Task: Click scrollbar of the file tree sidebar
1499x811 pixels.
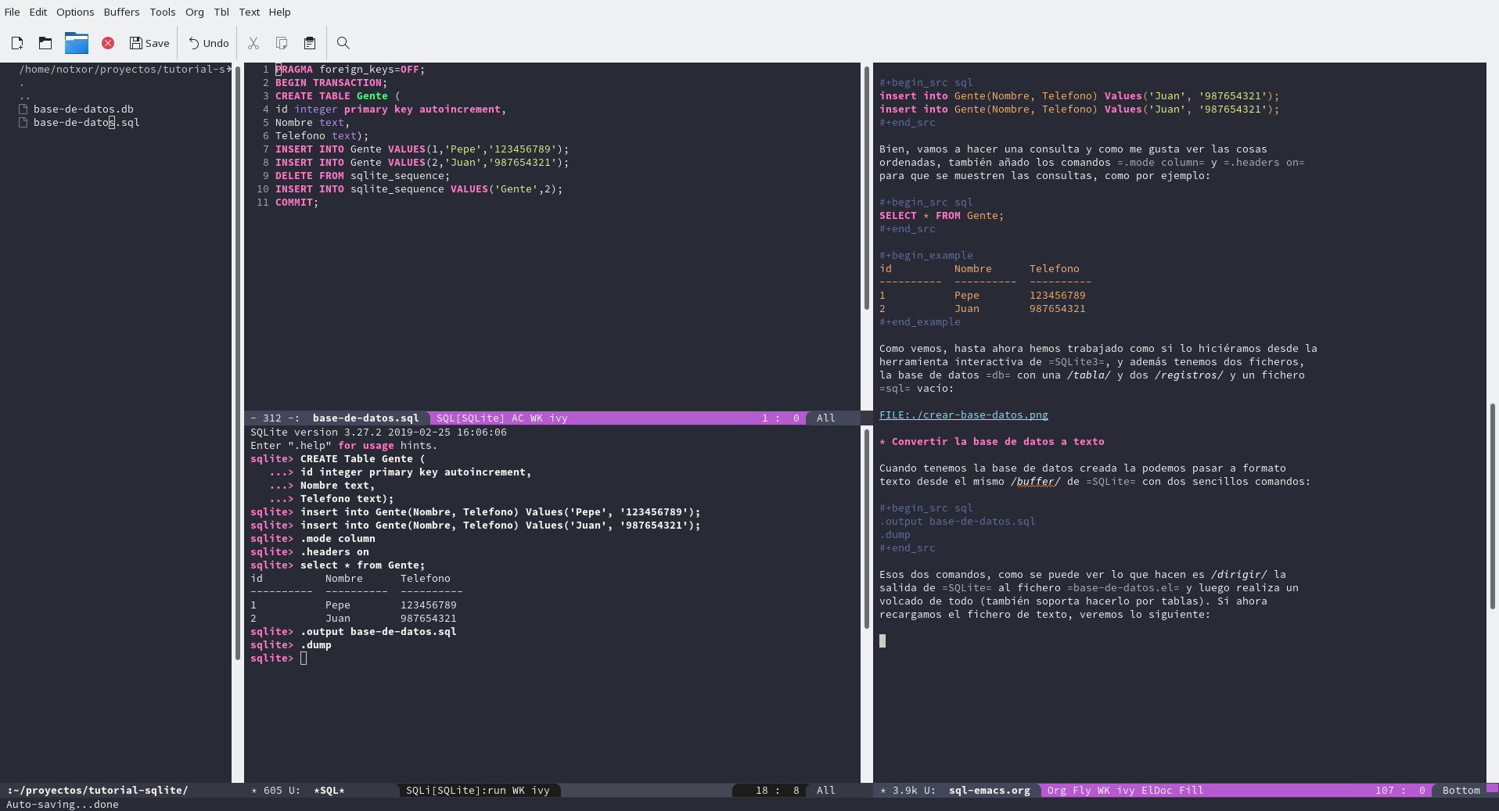Action: [237, 364]
